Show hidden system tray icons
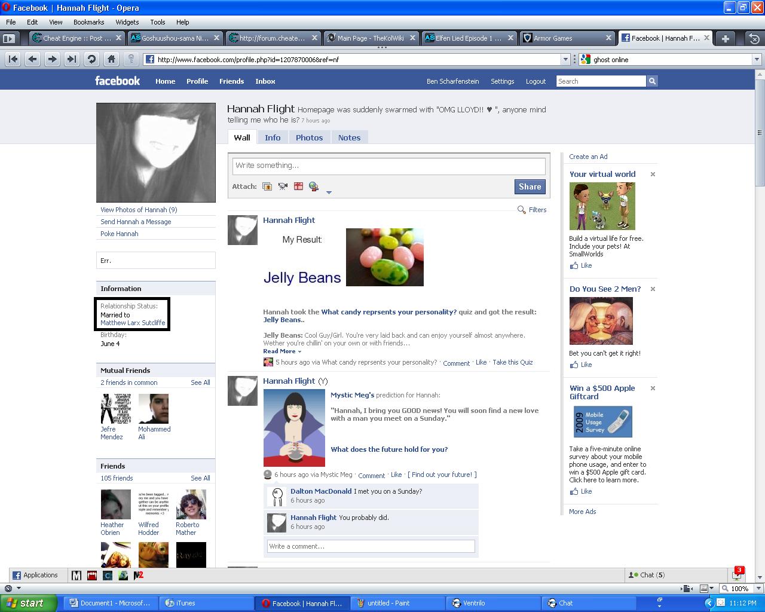The image size is (765, 612). (x=709, y=603)
